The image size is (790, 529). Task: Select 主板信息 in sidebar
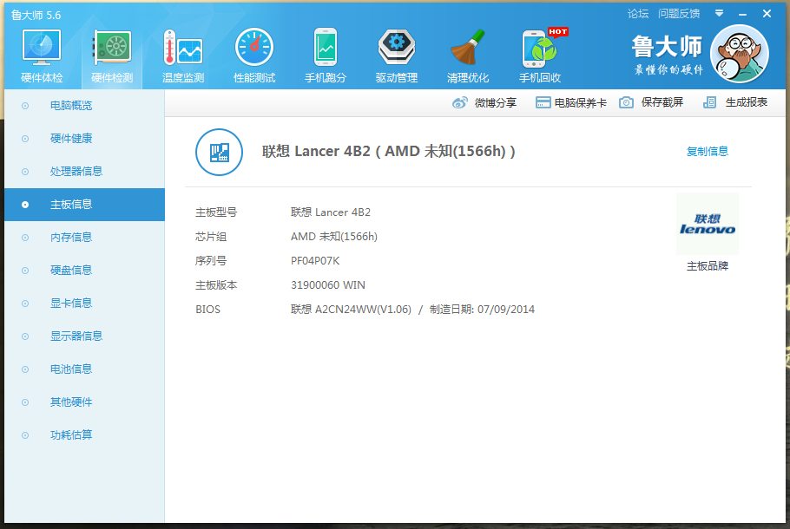pyautogui.click(x=85, y=205)
